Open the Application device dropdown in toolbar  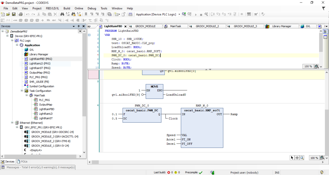[179, 14]
